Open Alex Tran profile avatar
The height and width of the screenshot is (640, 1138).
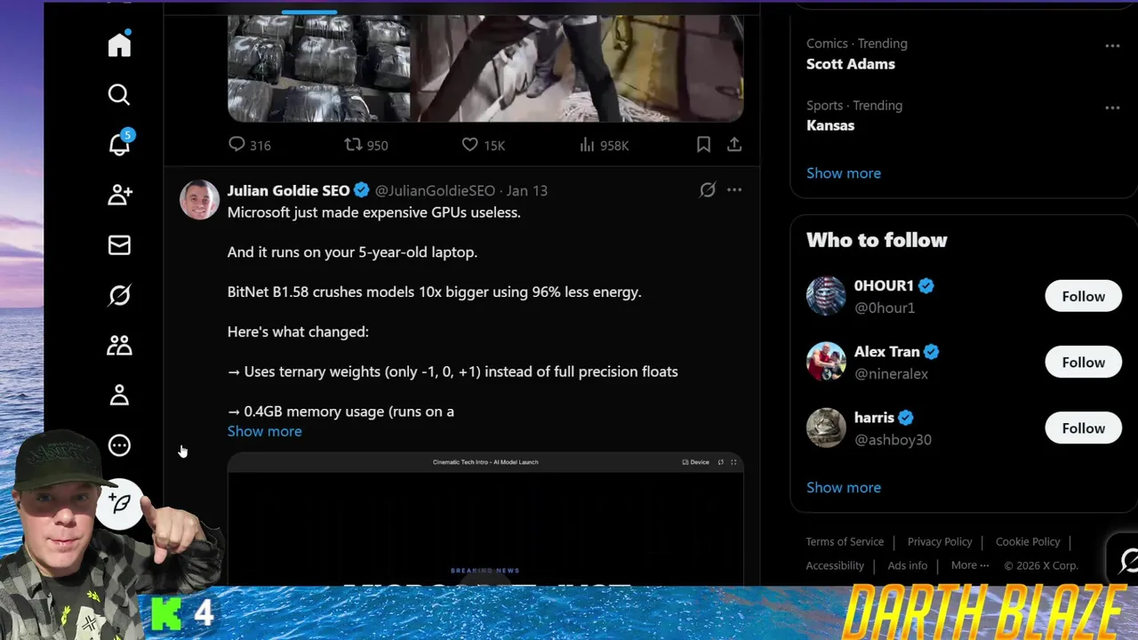(826, 362)
